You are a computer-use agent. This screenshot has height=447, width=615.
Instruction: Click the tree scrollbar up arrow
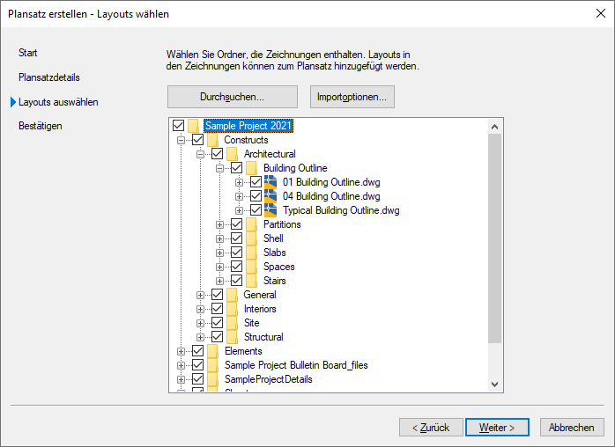pyautogui.click(x=495, y=127)
